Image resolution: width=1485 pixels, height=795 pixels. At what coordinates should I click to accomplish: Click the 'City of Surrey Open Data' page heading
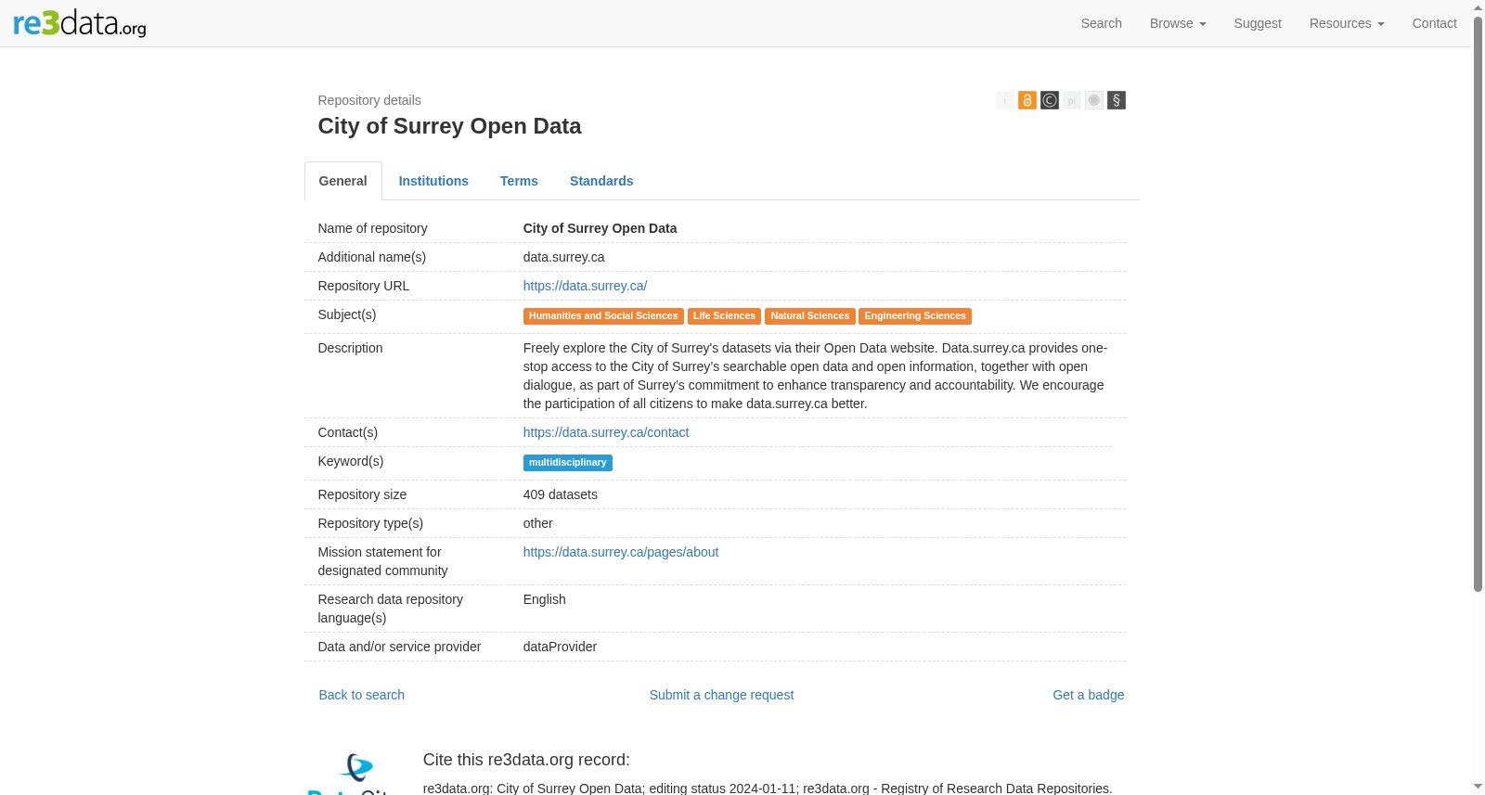click(x=449, y=126)
